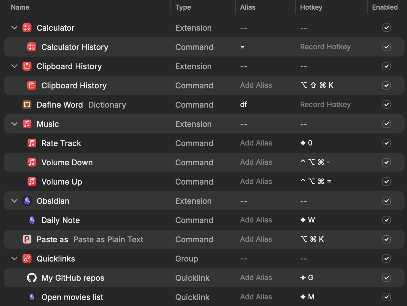
Task: Toggle the Enabled checkbox for Paste as
Action: [x=387, y=239]
